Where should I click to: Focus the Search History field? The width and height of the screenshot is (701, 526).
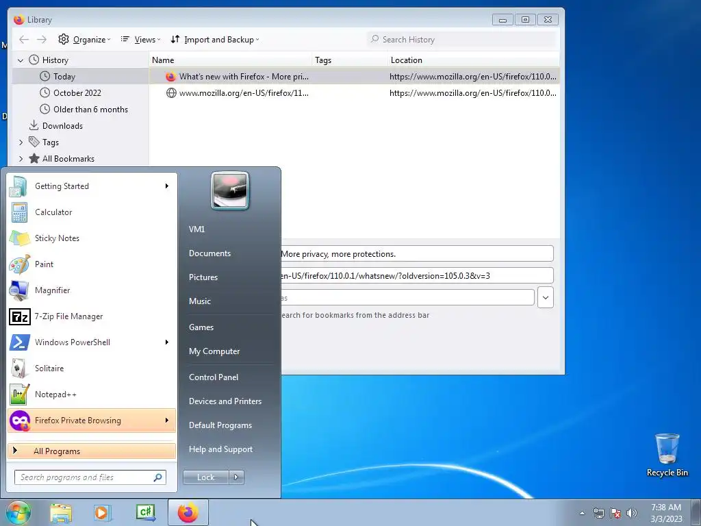(x=462, y=39)
